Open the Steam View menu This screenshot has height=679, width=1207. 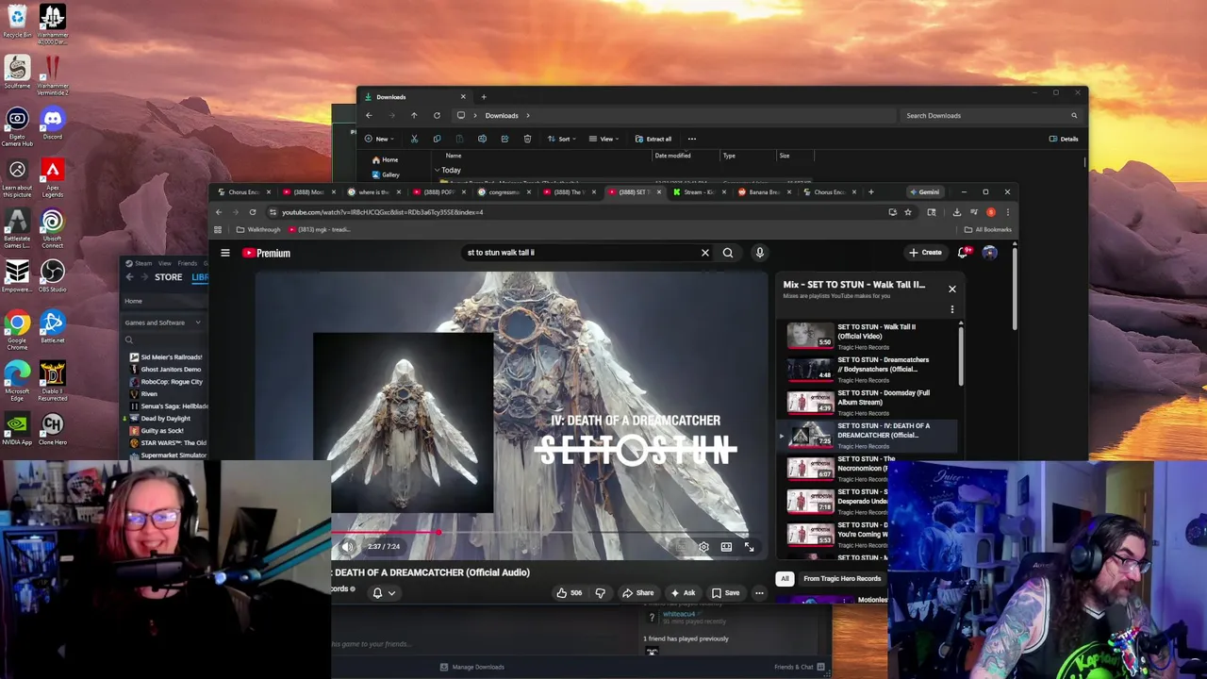pyautogui.click(x=165, y=263)
